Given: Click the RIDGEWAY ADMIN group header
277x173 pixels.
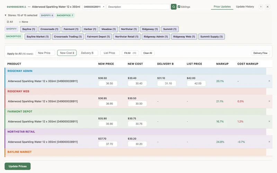Looking at the screenshot, I should [x=135, y=71].
